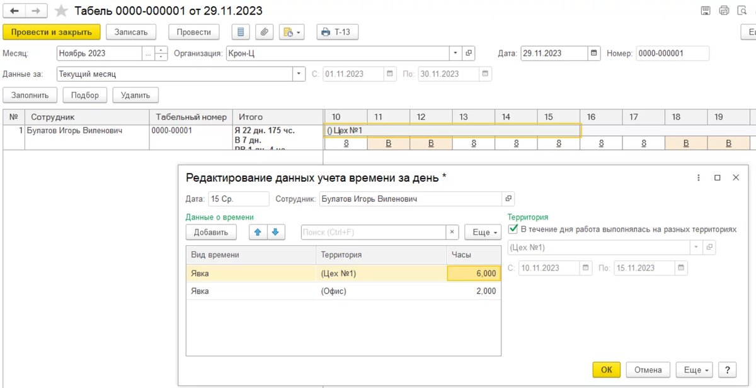The height and width of the screenshot is (388, 756).
Task: Confirm with the OK button
Action: (x=606, y=370)
